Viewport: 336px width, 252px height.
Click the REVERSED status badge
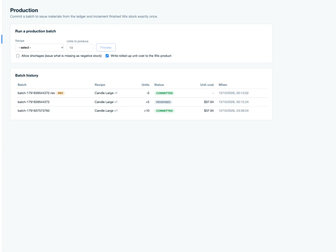coord(163,102)
